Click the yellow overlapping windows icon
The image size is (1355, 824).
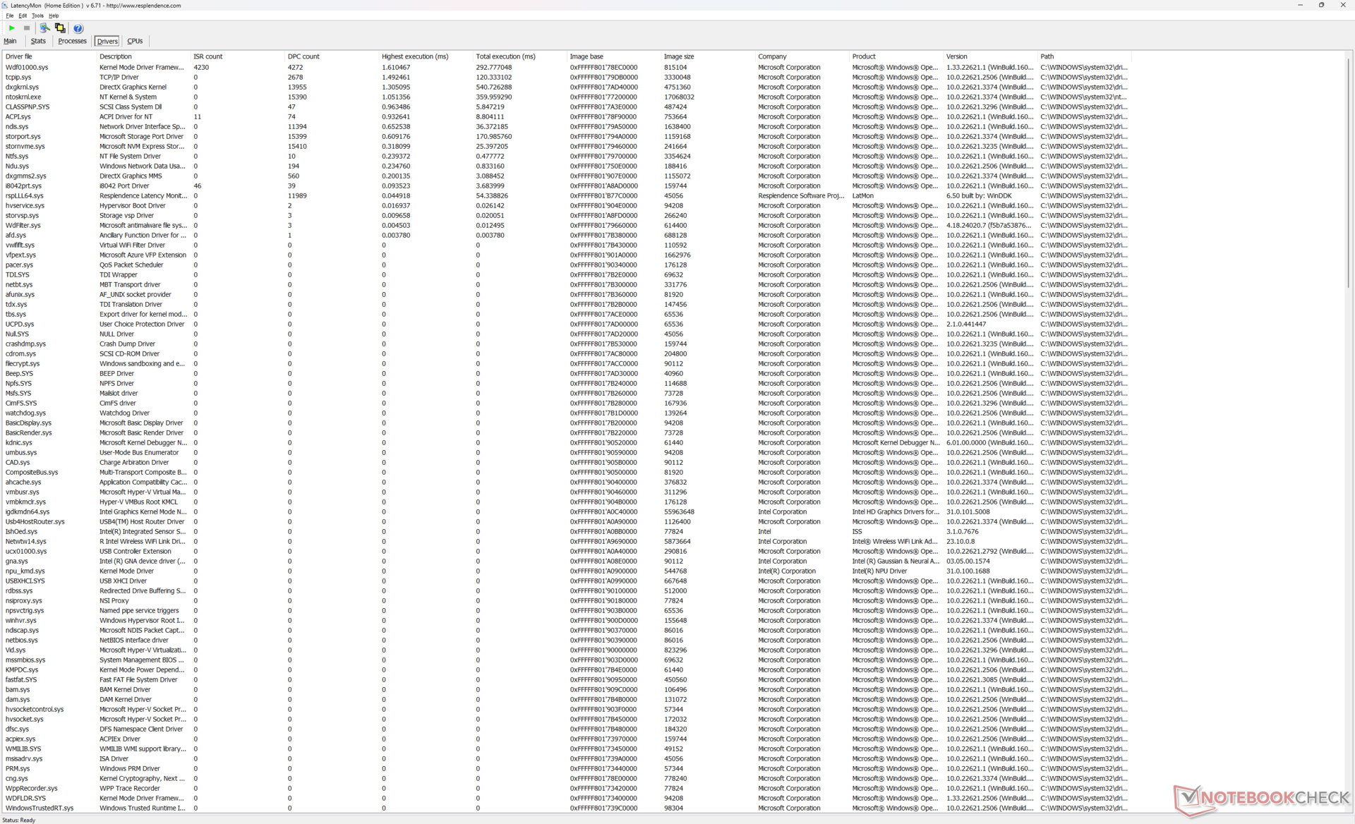[60, 28]
